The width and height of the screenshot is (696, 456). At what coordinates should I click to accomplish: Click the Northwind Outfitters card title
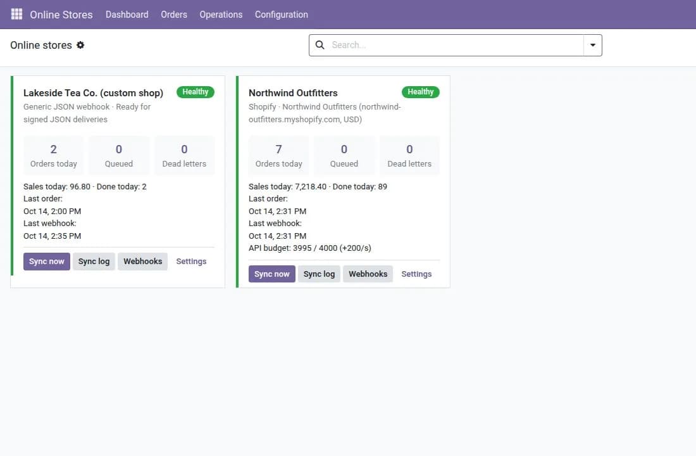[293, 93]
